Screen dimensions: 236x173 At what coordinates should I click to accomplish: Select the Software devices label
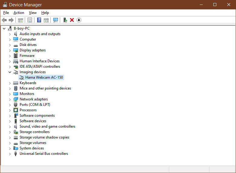tap(33, 121)
